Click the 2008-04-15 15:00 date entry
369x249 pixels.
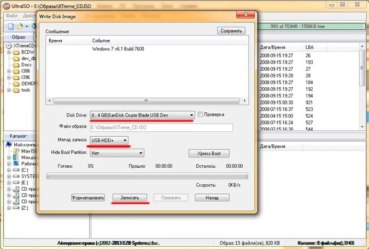pos(277,116)
